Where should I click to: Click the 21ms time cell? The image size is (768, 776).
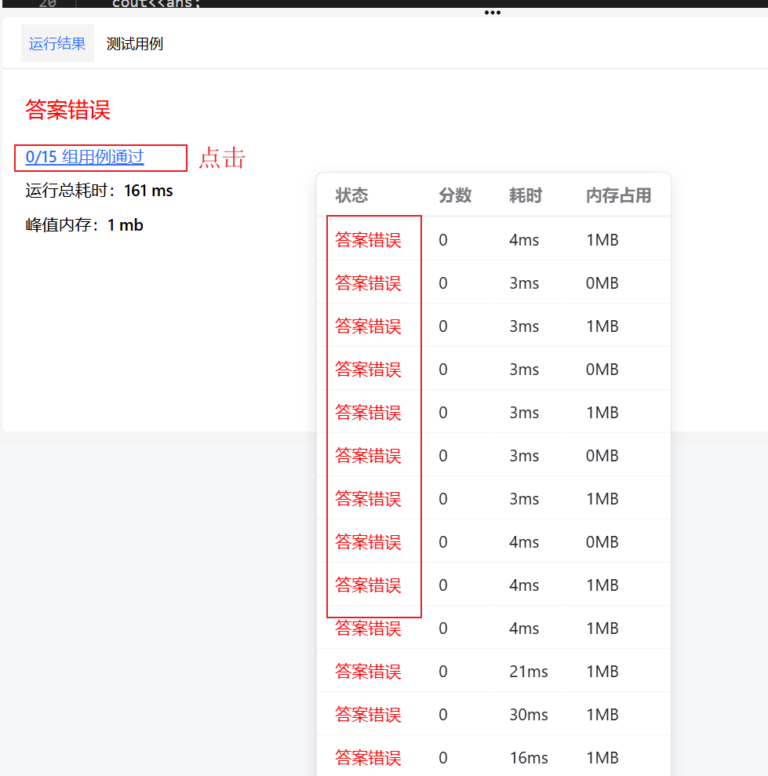pyautogui.click(x=528, y=672)
